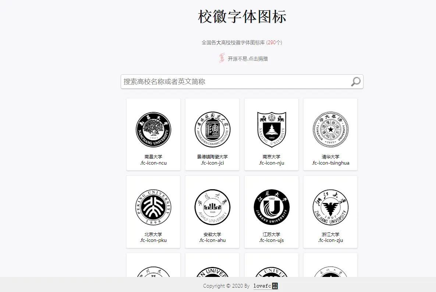Click the 浙江大学 name text
Viewport: 436px width, 292px height.
[x=331, y=235]
